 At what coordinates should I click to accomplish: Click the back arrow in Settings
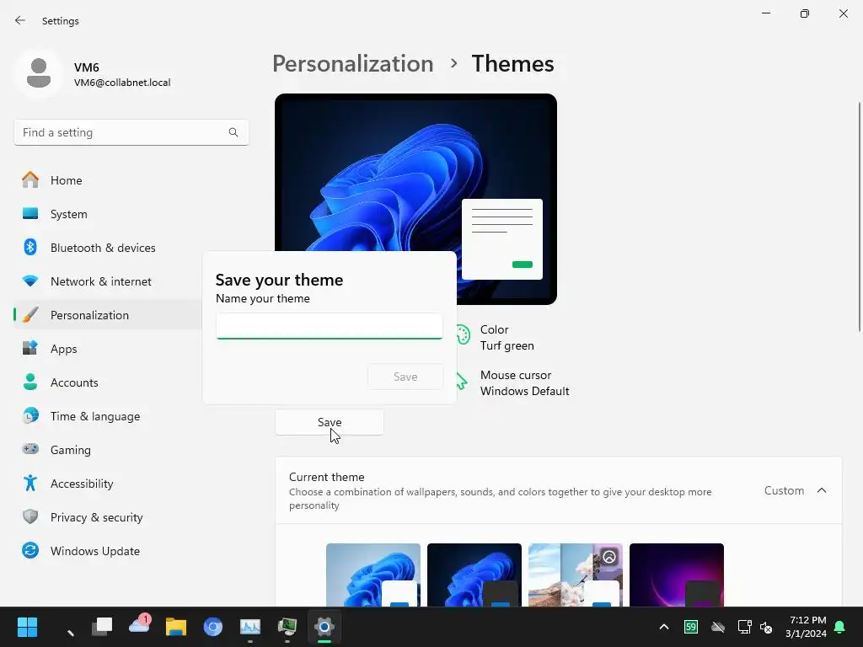[x=20, y=20]
